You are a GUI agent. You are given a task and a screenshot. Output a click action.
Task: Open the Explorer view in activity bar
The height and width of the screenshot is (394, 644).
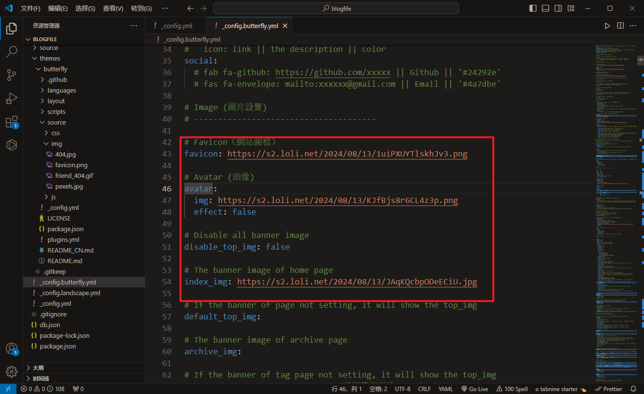point(12,29)
